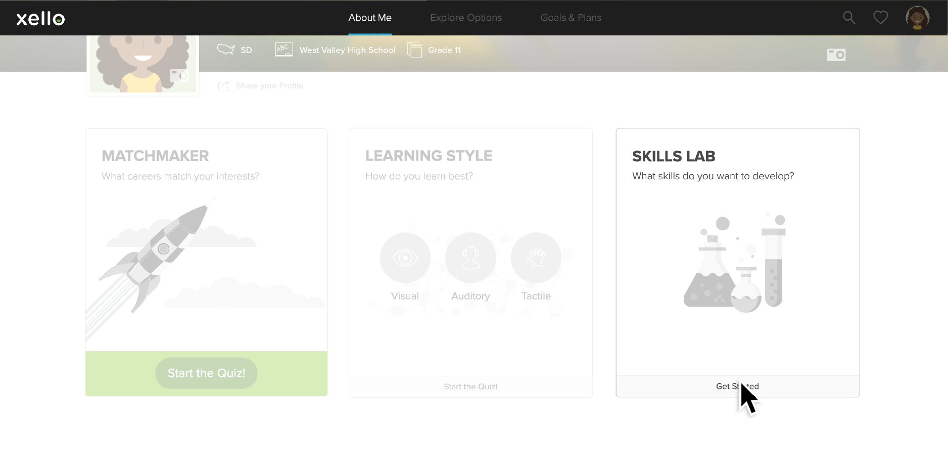The width and height of the screenshot is (948, 458).
Task: Select the Visual eye icon
Action: coord(405,258)
